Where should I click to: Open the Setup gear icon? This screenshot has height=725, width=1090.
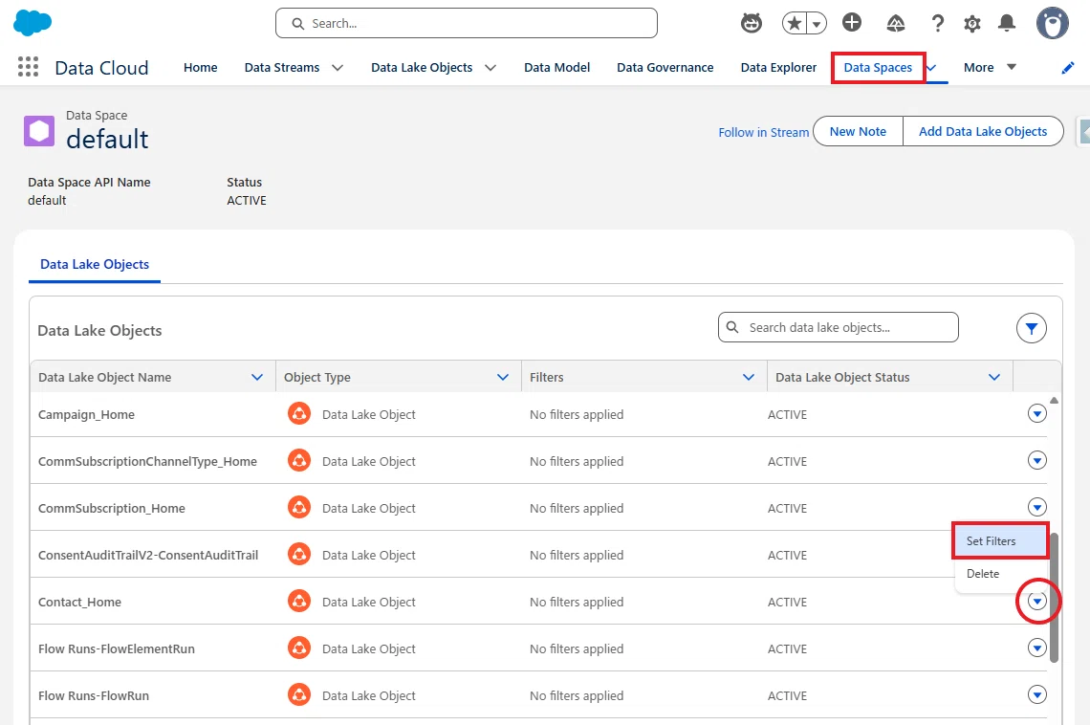click(971, 24)
